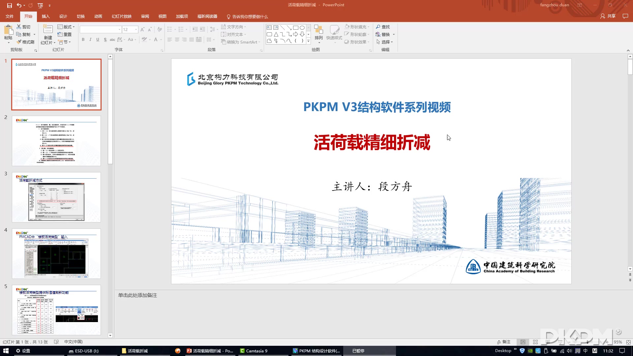Toggle Underline formatting

(98, 40)
